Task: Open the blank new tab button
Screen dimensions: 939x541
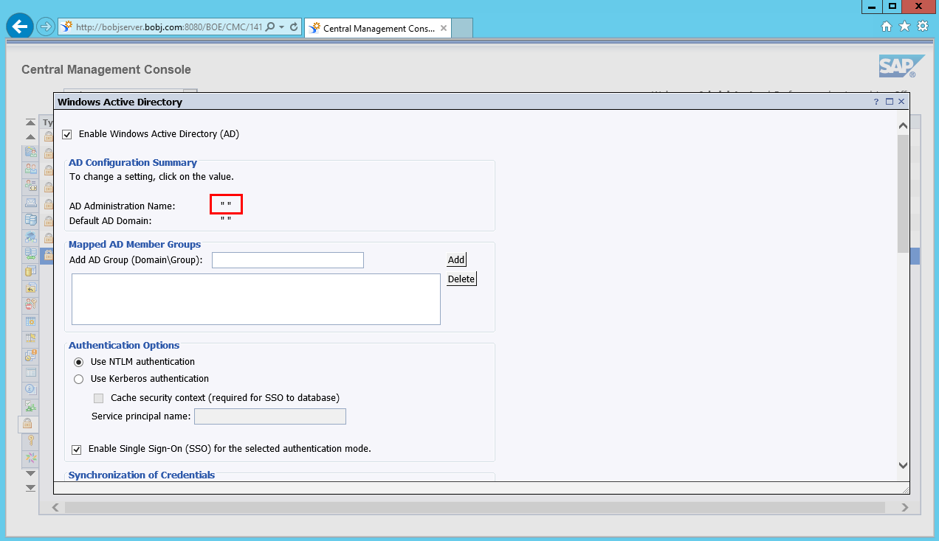Action: (x=462, y=28)
